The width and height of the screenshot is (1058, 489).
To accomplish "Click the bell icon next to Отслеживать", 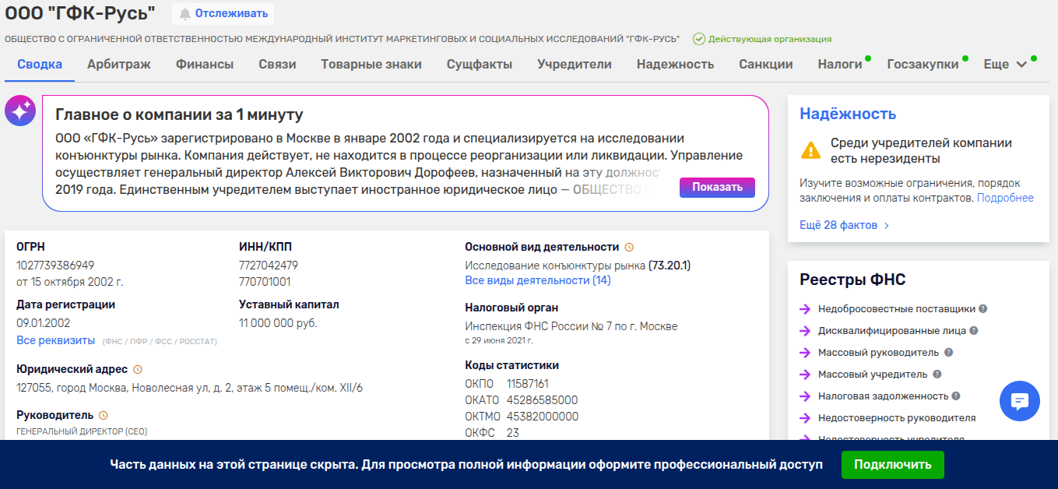I will coord(185,13).
